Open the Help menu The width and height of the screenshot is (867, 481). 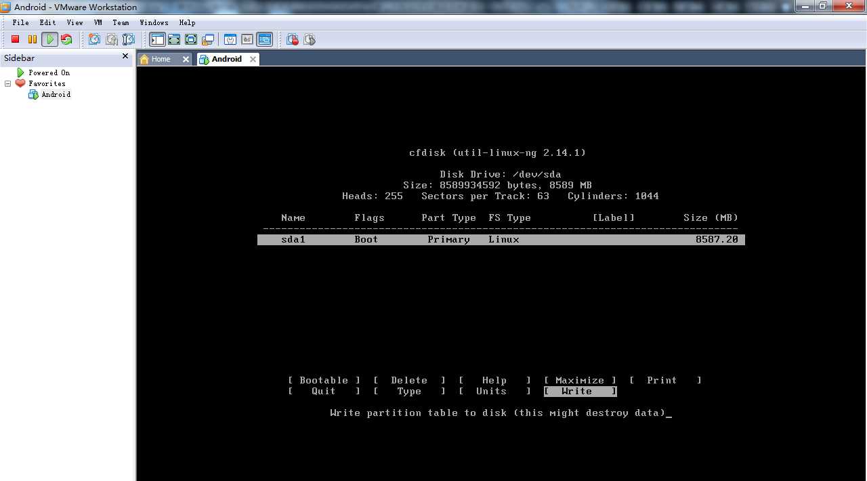[187, 22]
